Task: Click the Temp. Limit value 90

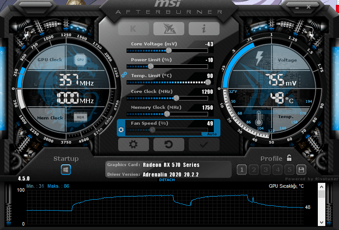Action: pos(210,76)
